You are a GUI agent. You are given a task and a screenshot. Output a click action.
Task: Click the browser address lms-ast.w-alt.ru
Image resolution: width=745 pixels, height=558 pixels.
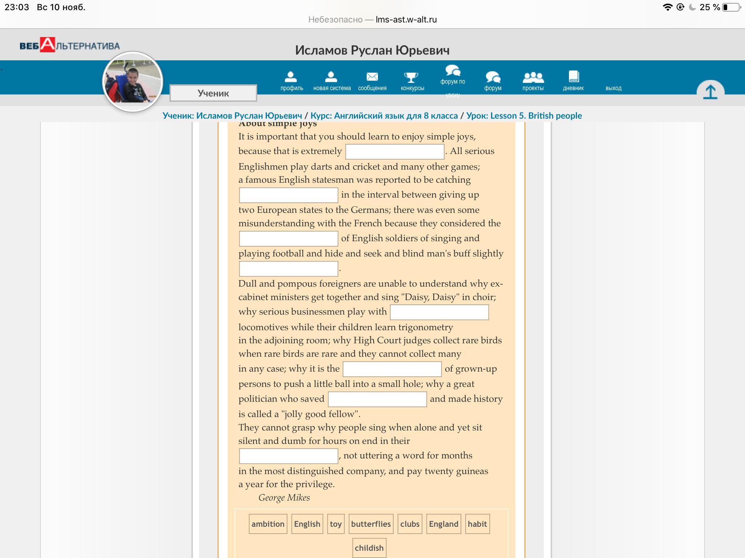(406, 20)
